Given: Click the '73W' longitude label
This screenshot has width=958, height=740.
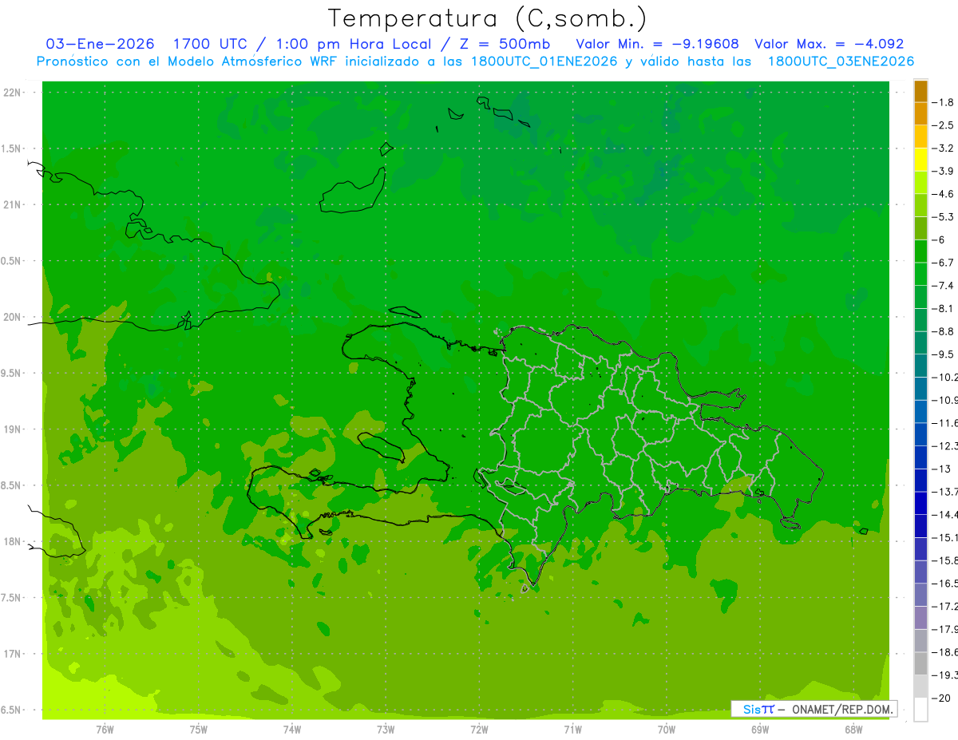Looking at the screenshot, I should click(386, 730).
